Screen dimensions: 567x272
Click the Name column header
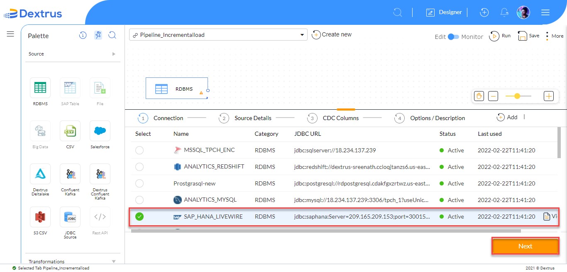181,134
